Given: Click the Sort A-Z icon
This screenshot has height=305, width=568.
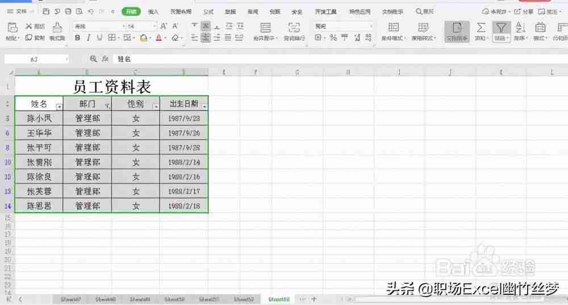Looking at the screenshot, I should [520, 27].
